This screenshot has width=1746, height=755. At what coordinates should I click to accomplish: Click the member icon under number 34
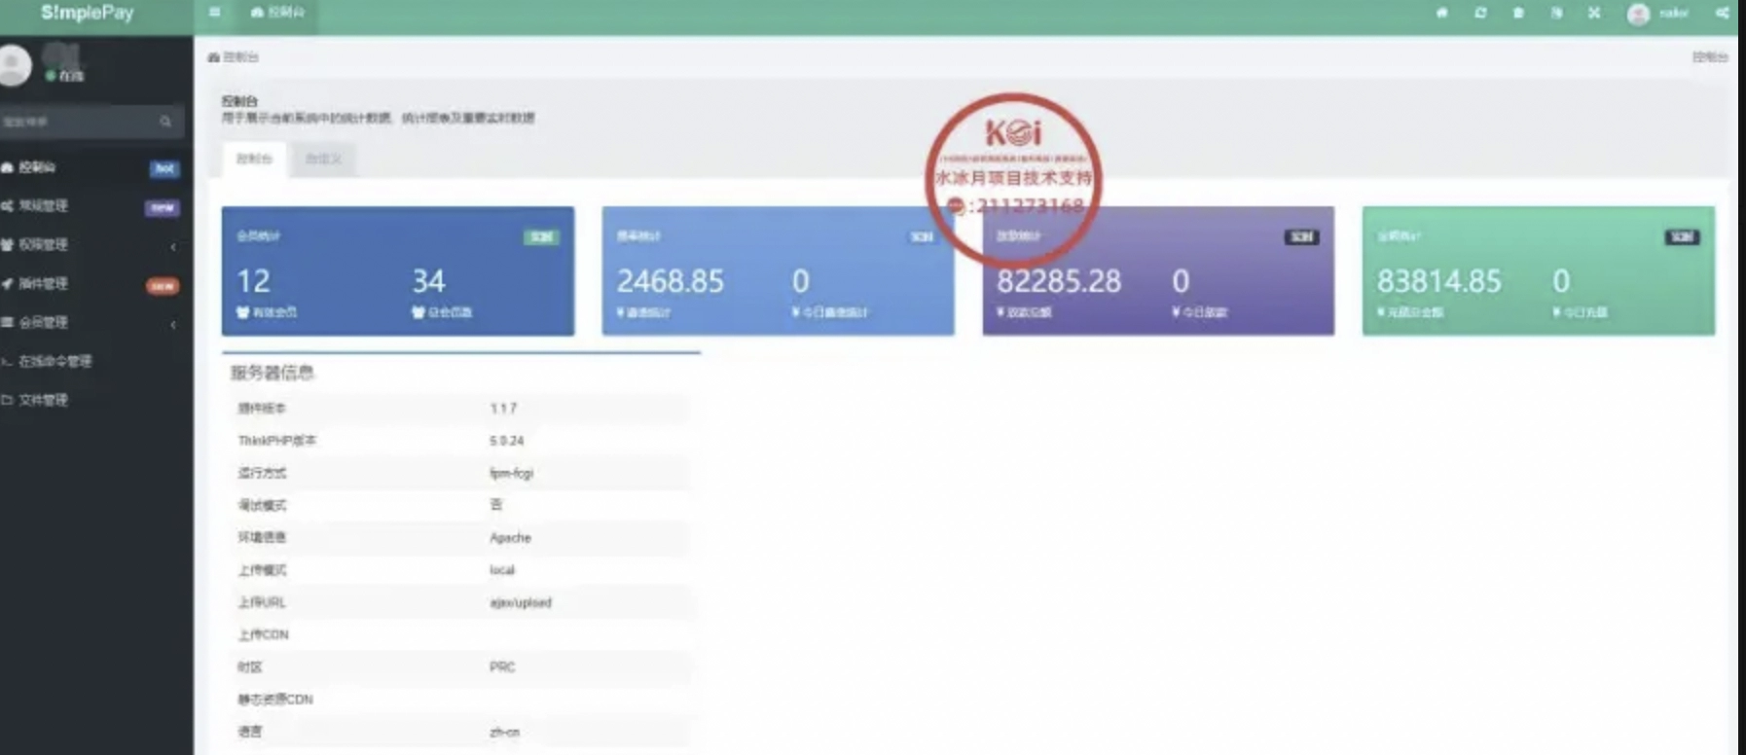tap(418, 312)
